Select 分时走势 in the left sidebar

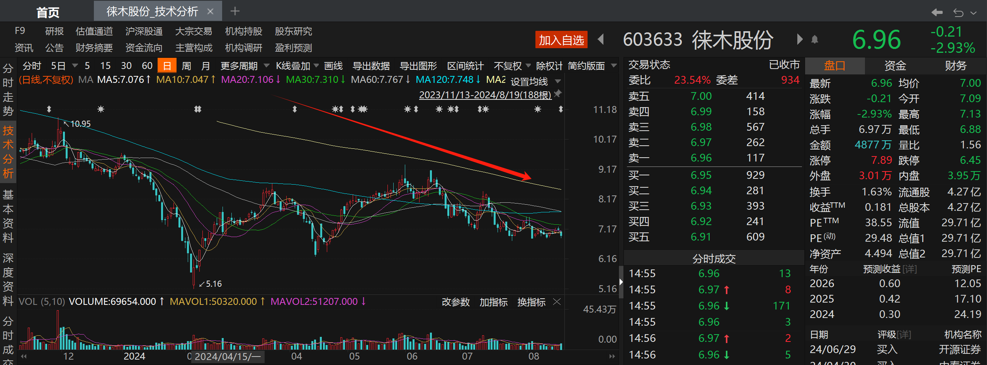8,89
